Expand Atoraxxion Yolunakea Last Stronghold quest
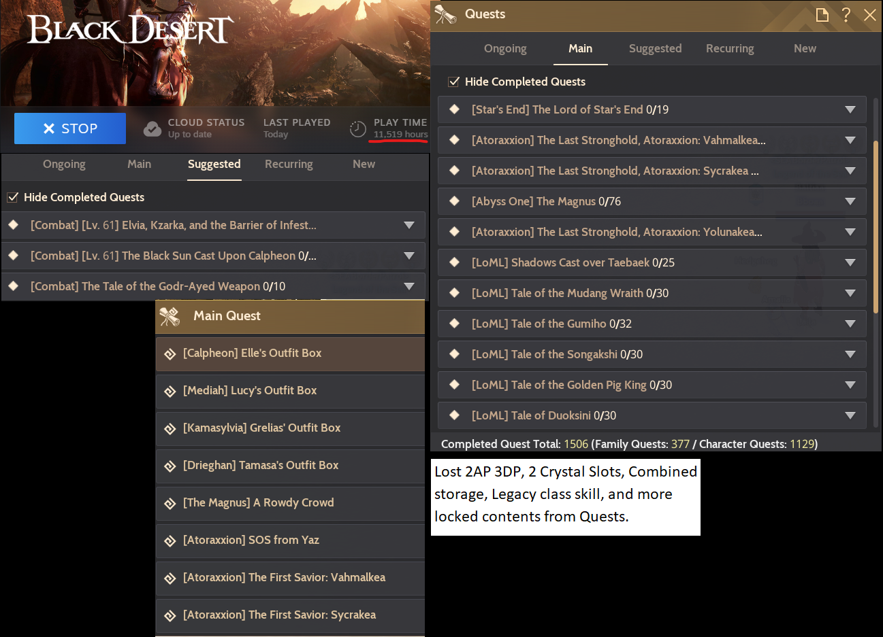This screenshot has height=637, width=883. click(850, 232)
